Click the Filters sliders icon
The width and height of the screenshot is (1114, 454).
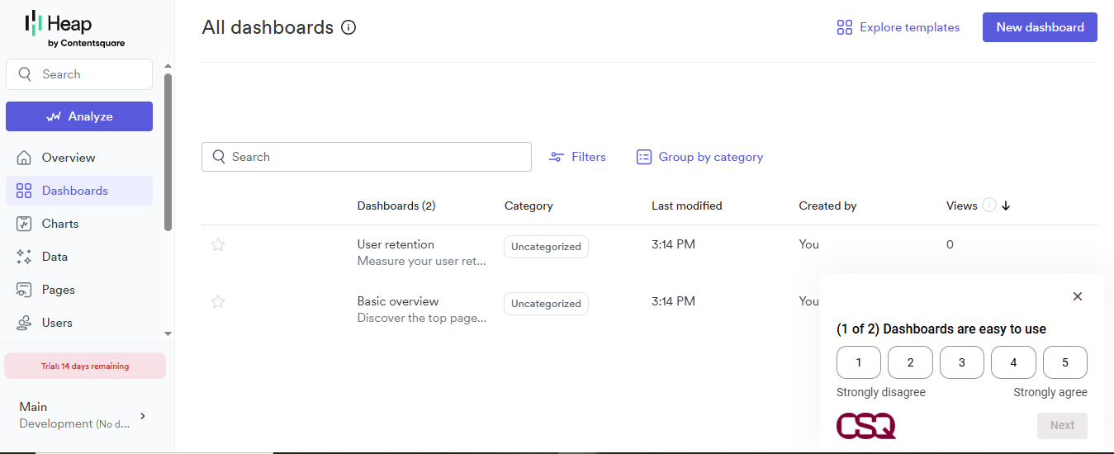tap(557, 157)
